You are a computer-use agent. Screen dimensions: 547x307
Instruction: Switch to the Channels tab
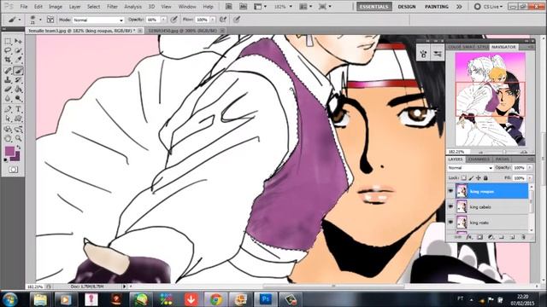tap(479, 159)
